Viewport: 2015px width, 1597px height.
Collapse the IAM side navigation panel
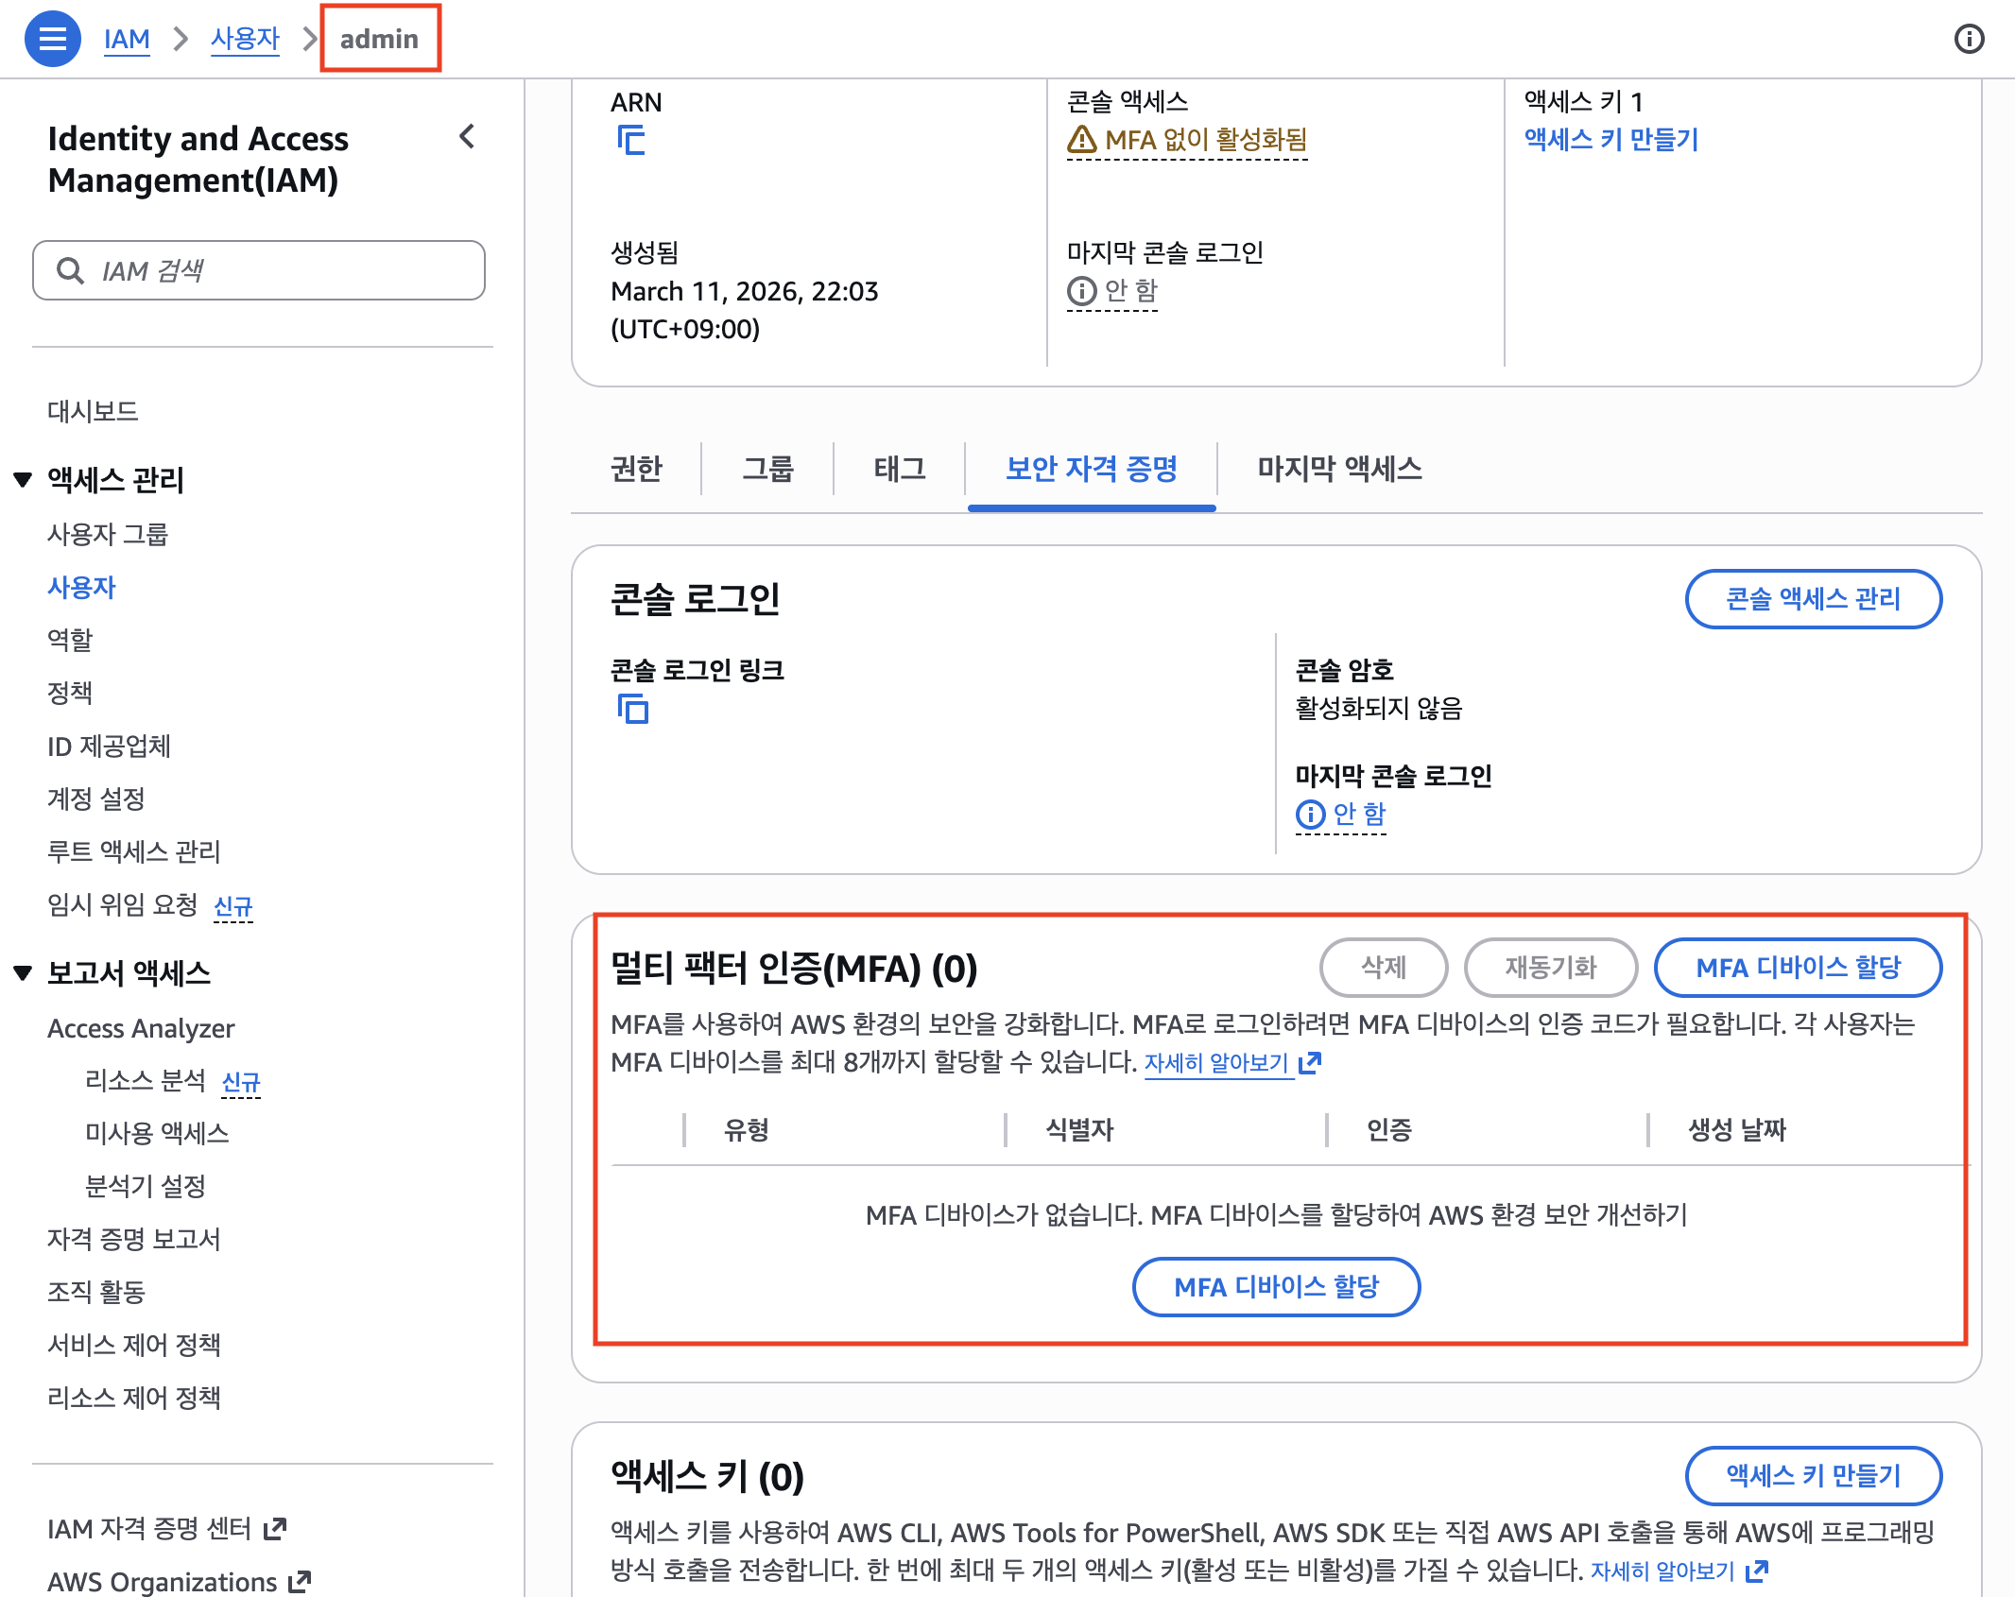pos(467,137)
